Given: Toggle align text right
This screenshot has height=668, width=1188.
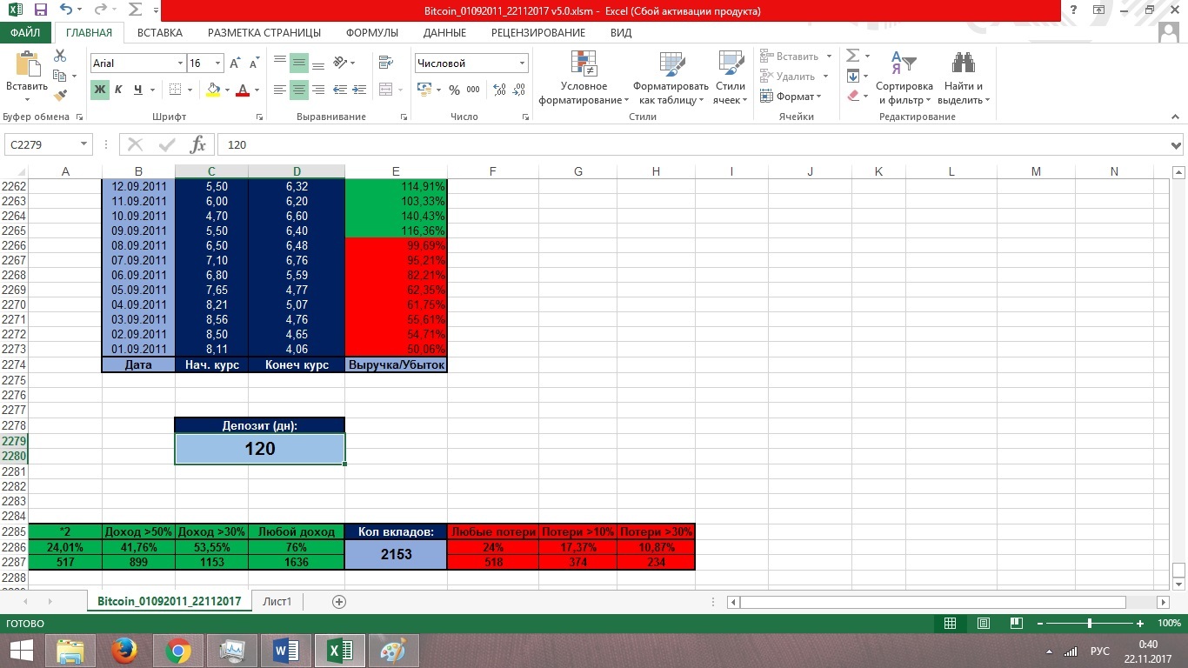Looking at the screenshot, I should [317, 90].
